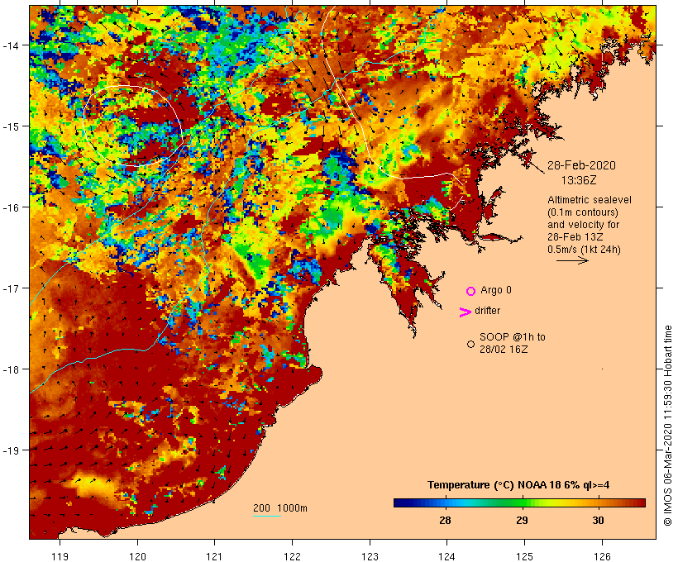Viewport: 678px width, 562px height.
Task: Click the latitude axis label -17
Action: [x=11, y=288]
